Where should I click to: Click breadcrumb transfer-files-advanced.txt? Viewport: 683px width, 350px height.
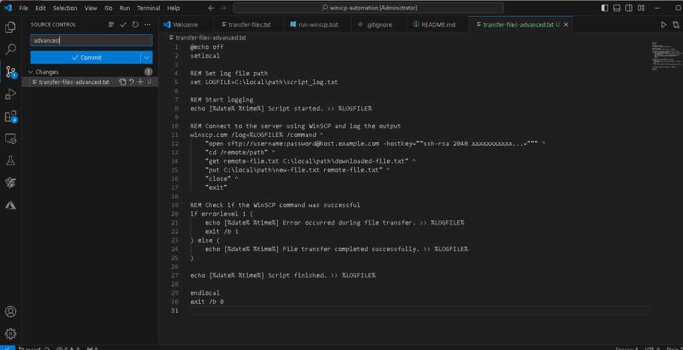(x=211, y=38)
